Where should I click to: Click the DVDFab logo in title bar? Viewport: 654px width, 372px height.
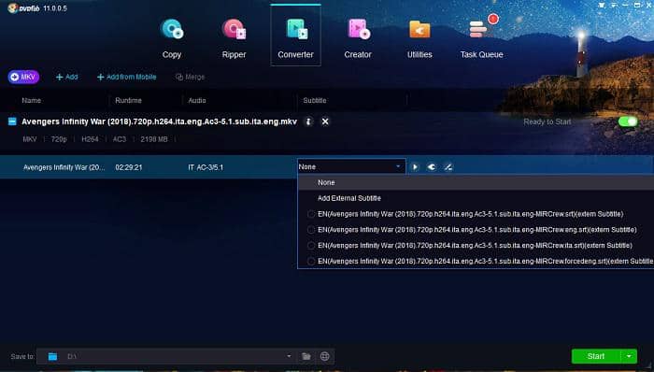24,7
